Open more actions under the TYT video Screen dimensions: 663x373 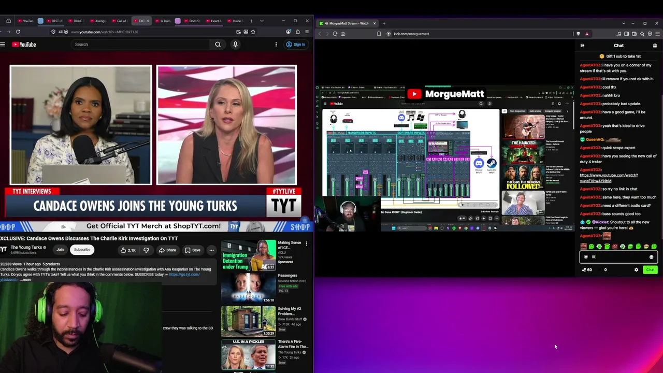pyautogui.click(x=211, y=250)
